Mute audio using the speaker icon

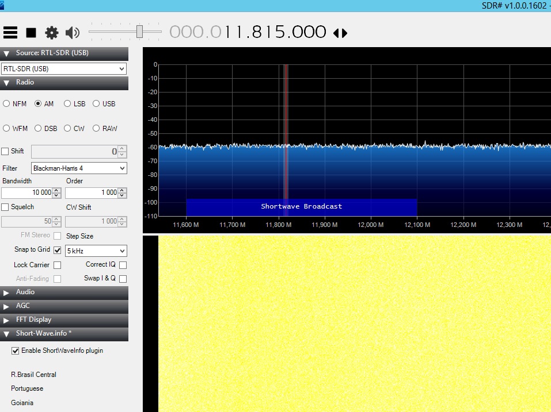[73, 33]
